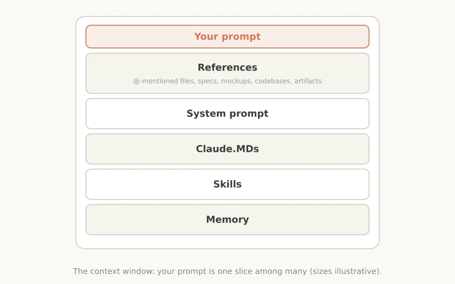Image resolution: width=455 pixels, height=284 pixels.
Task: Click "among many" in the caption
Action: [281, 271]
